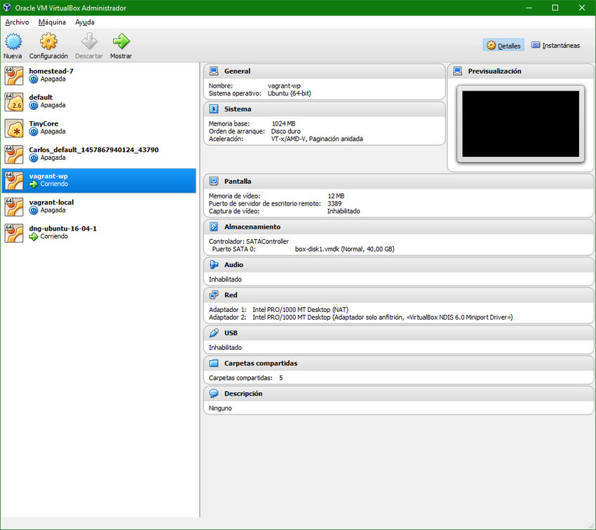
Task: Switch to the Detalles view
Action: pyautogui.click(x=503, y=45)
